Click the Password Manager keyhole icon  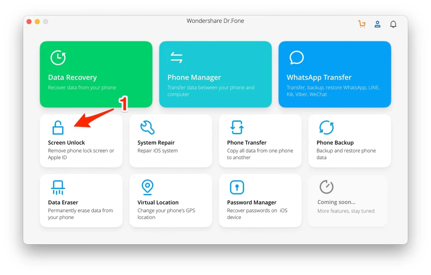pyautogui.click(x=237, y=187)
